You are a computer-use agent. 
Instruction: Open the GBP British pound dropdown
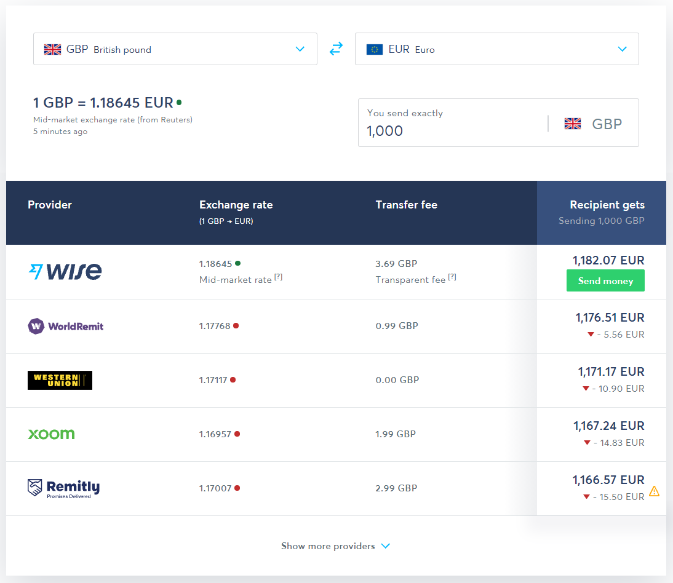pyautogui.click(x=175, y=49)
